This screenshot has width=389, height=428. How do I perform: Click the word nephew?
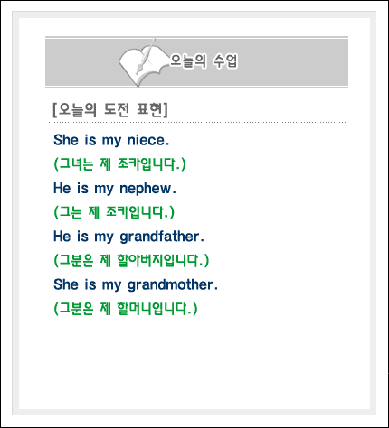point(146,189)
